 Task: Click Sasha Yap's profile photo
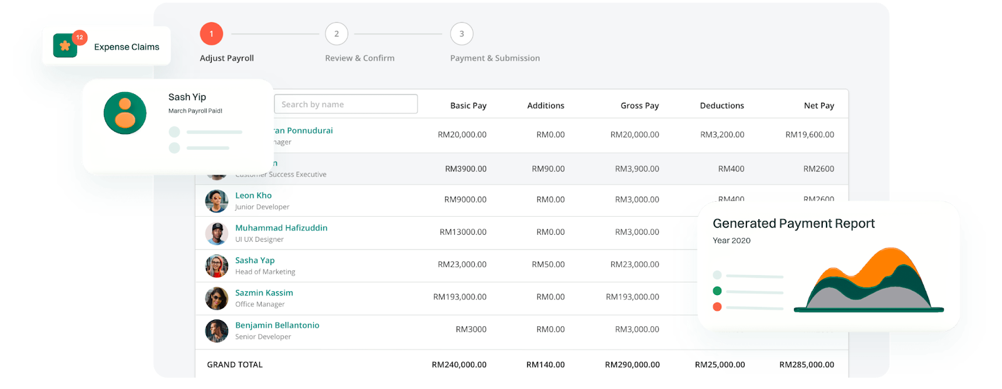[217, 266]
